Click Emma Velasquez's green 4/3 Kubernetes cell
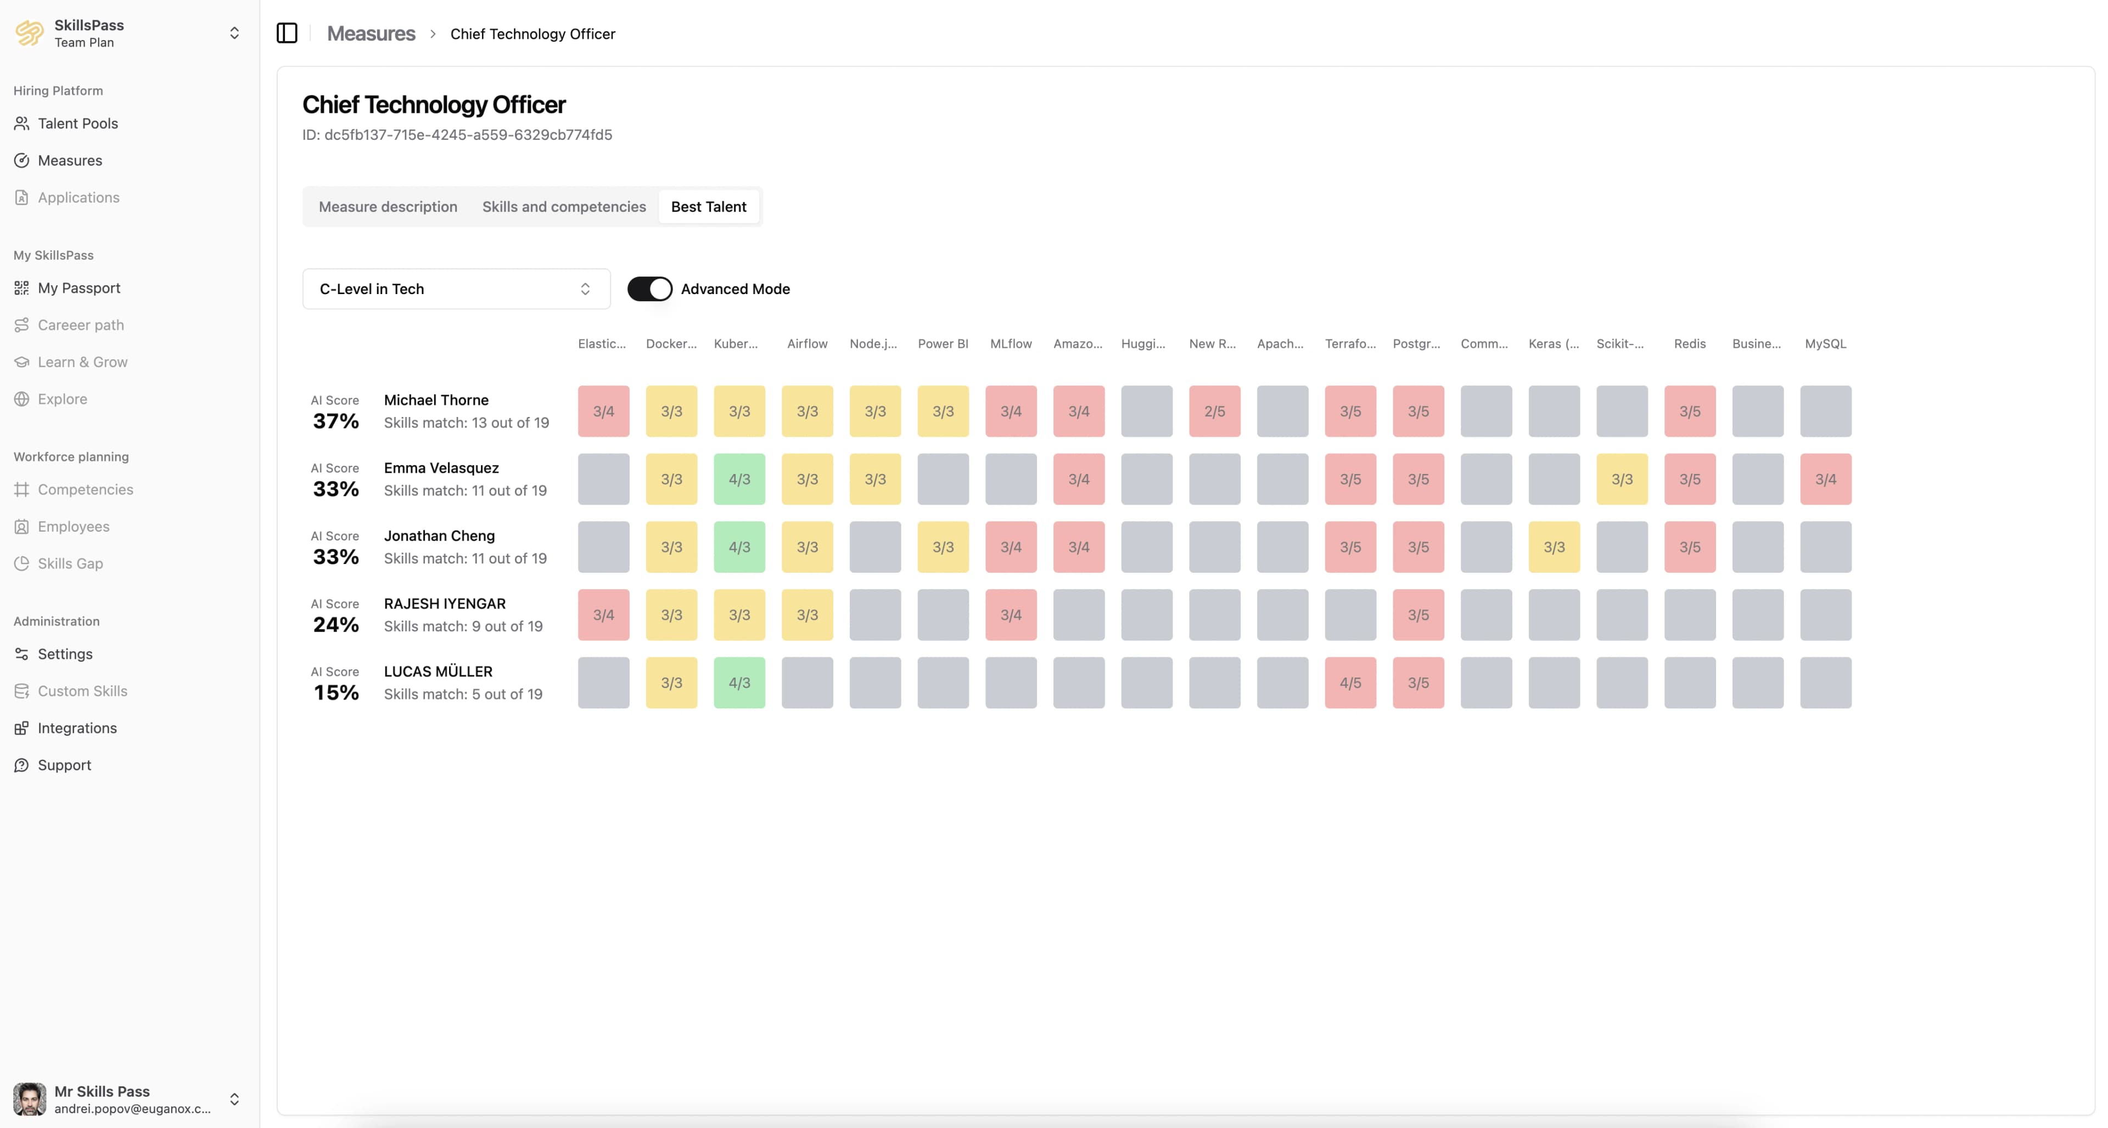 pyautogui.click(x=739, y=480)
